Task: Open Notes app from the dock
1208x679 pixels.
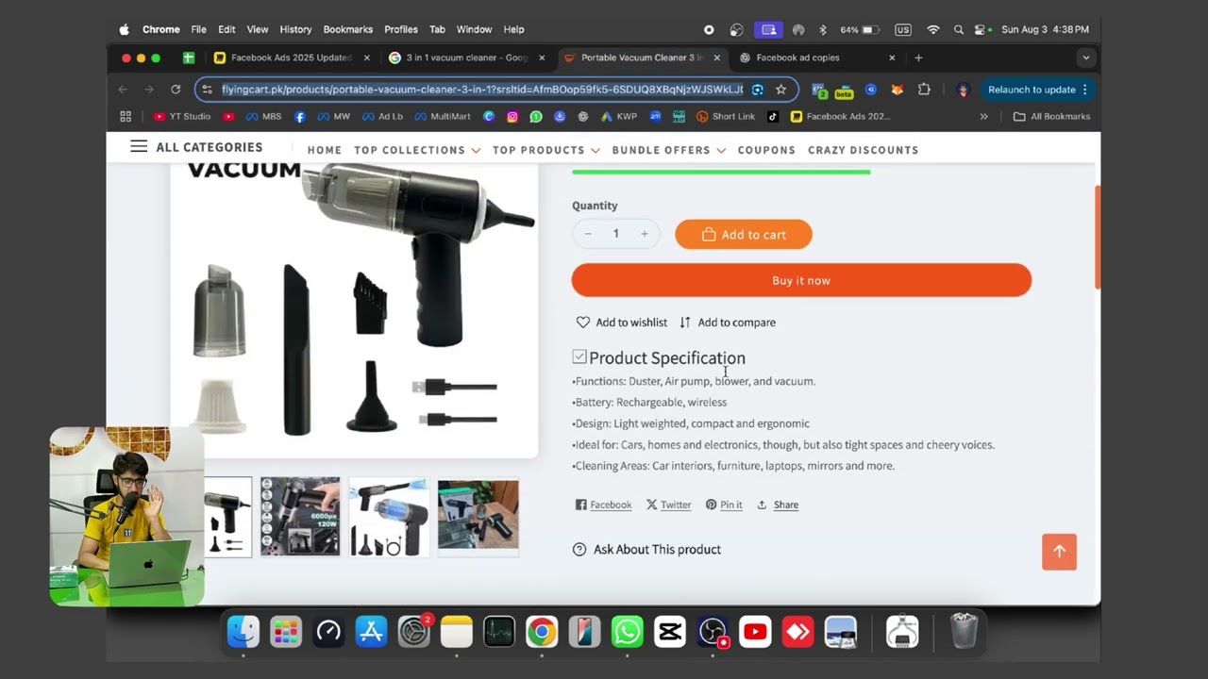Action: 457,632
